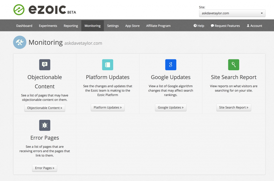Click the Monitoring page title text
This screenshot has height=181, width=274.
(45, 42)
